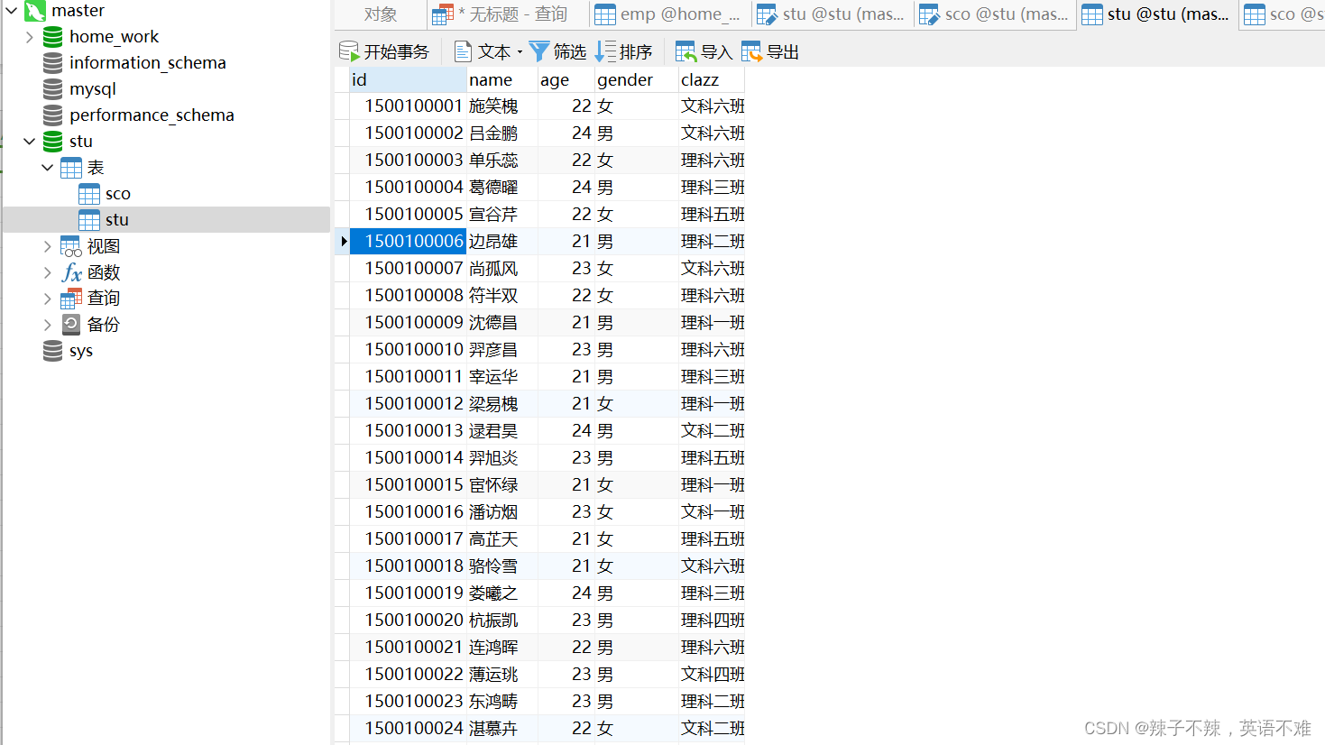Click the 表 tables folder icon
The height and width of the screenshot is (745, 1325).
(x=71, y=168)
